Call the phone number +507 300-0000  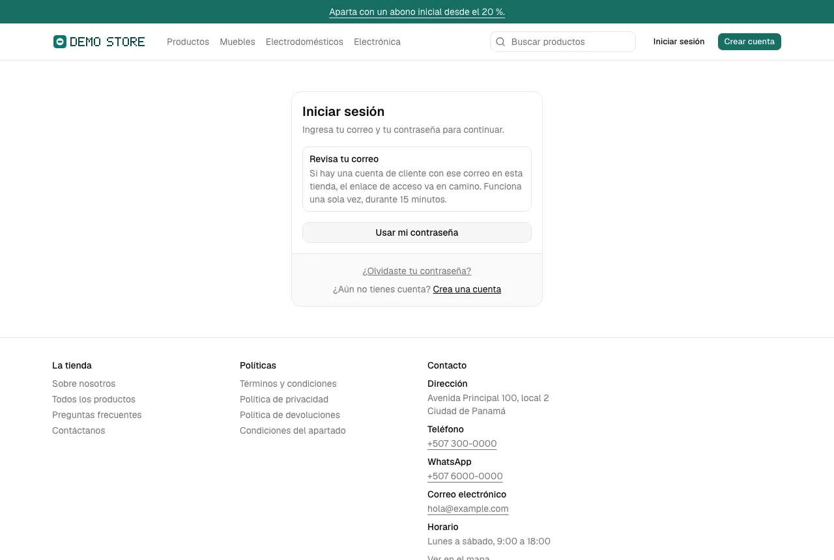[462, 443]
